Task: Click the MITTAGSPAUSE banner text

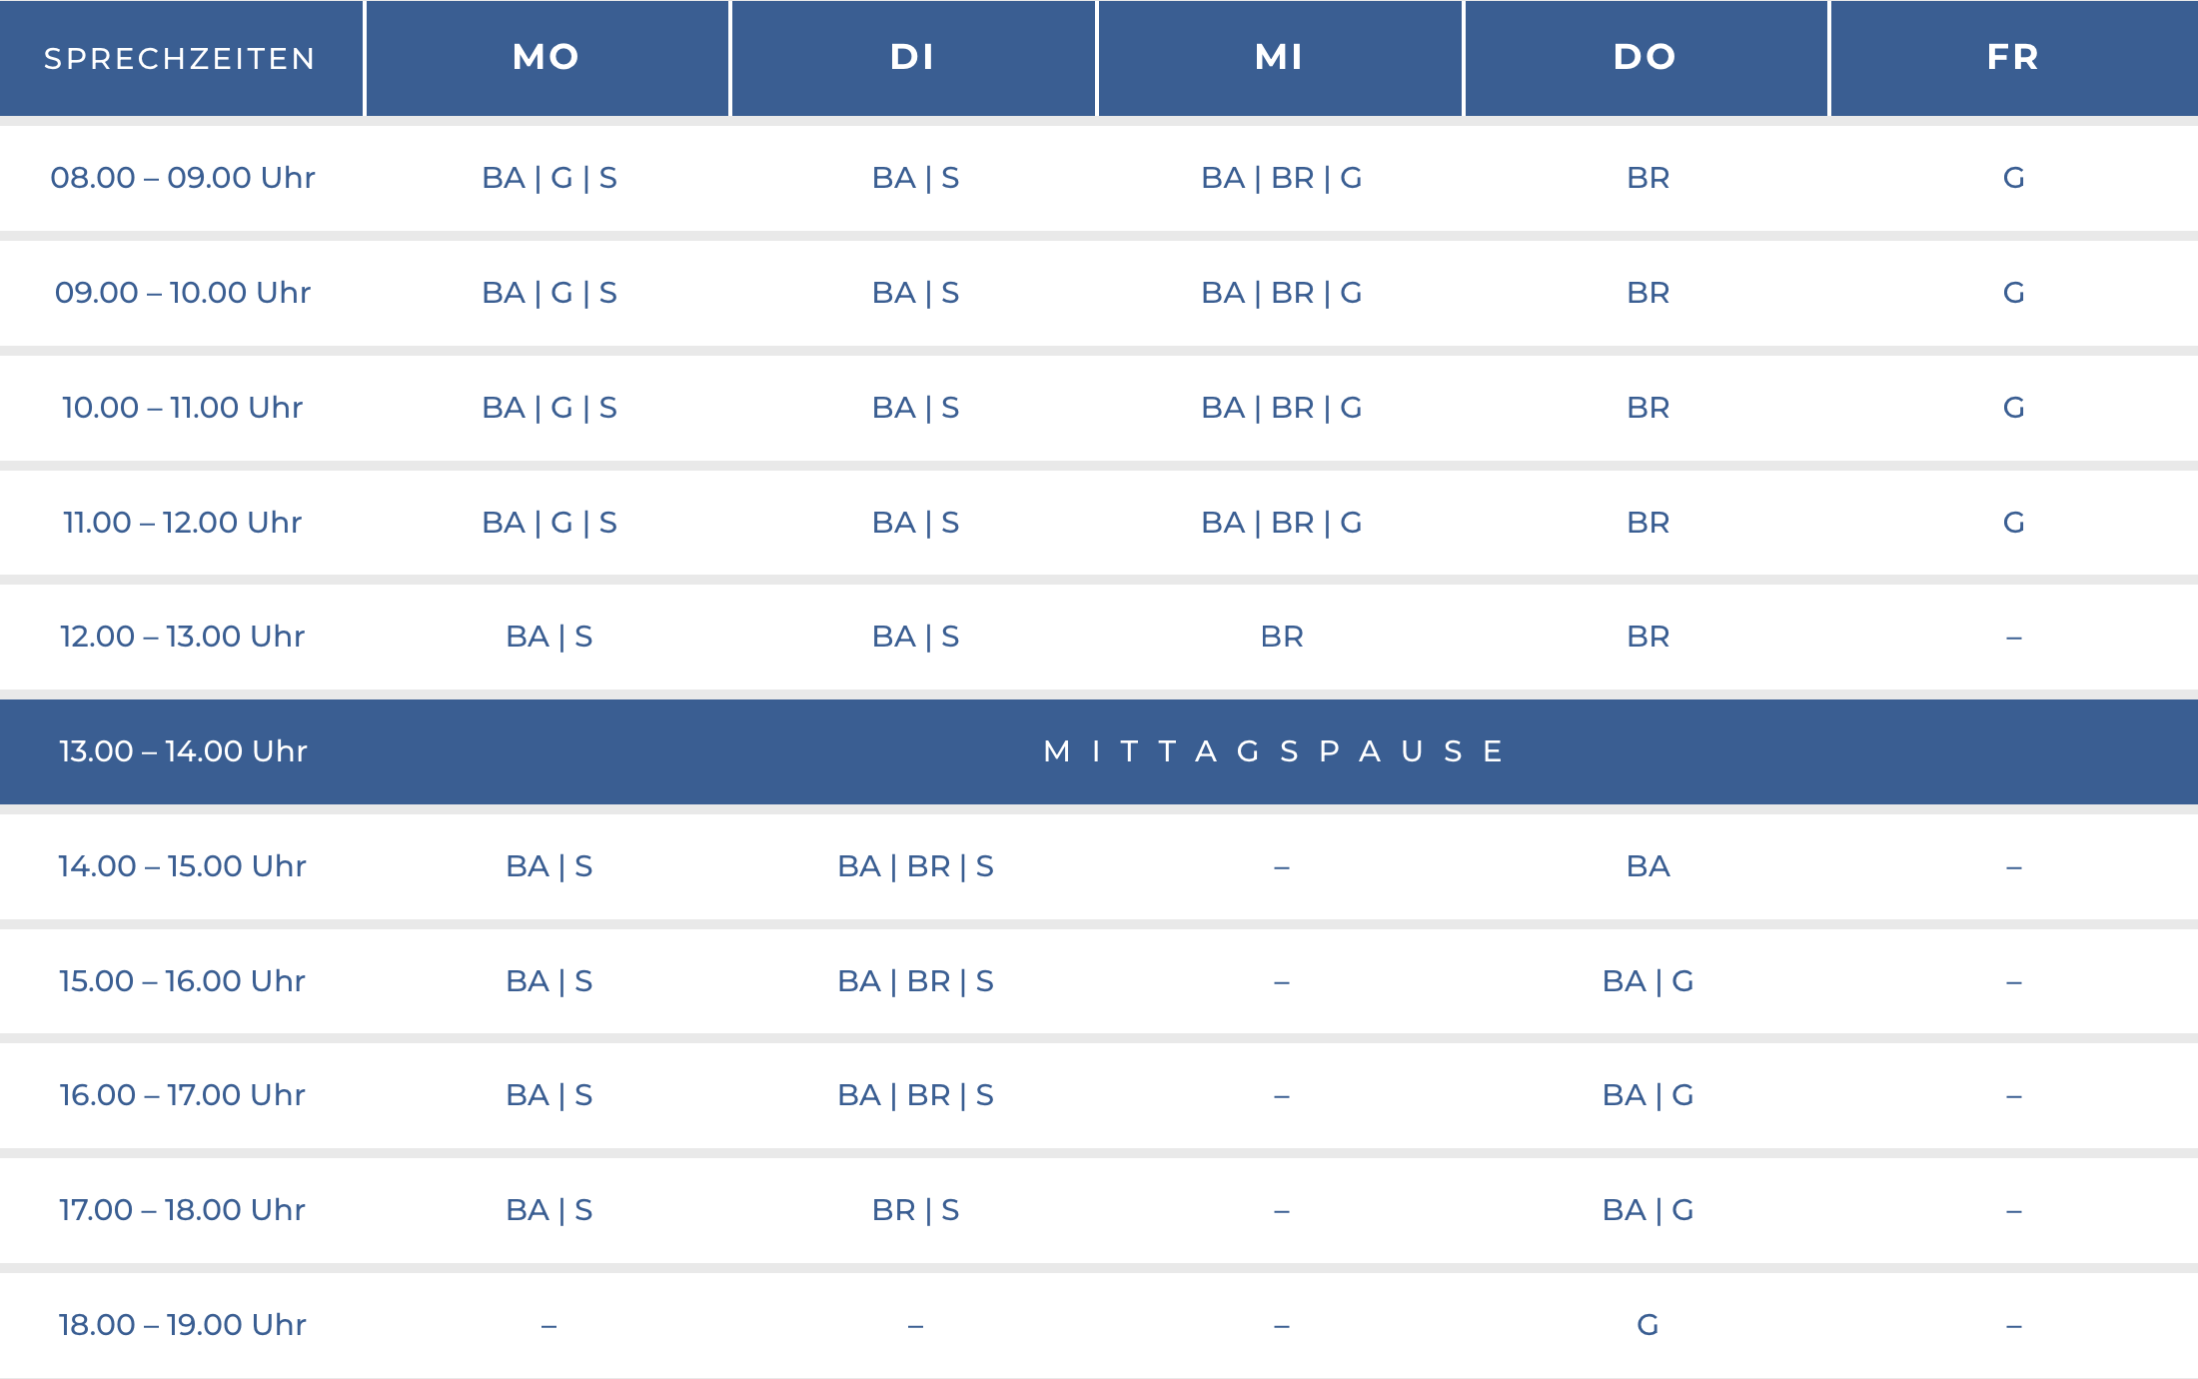Action: [x=1274, y=751]
